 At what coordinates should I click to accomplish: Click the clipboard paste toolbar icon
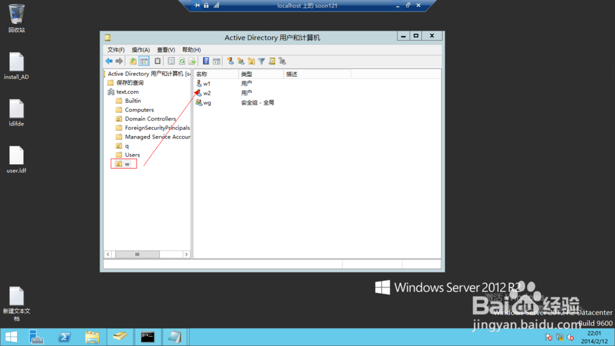(157, 62)
